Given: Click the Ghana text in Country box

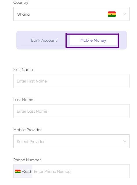Looking at the screenshot, I should (x=23, y=14).
